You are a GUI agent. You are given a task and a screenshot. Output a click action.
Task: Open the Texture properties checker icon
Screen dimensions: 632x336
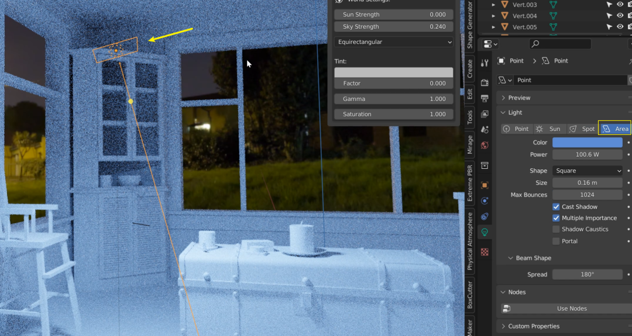click(x=485, y=252)
